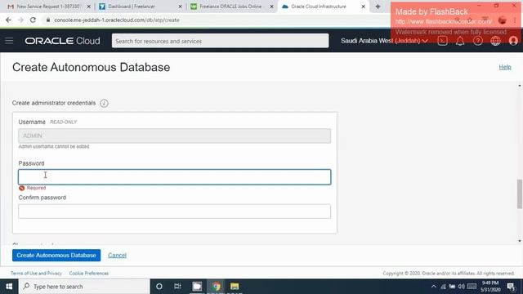
Task: Click the scrollbar up arrow
Action: point(520,86)
